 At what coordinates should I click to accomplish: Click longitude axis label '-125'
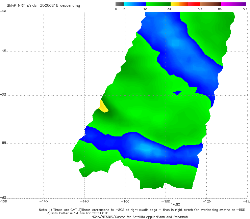pos(206,201)
